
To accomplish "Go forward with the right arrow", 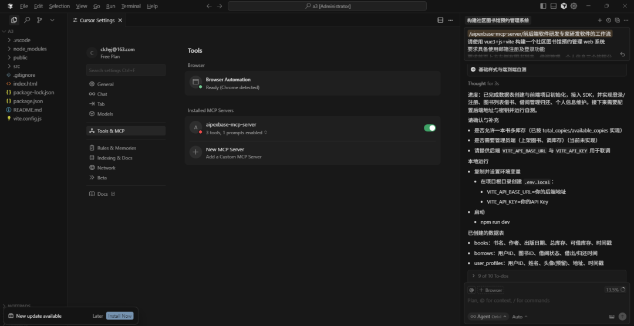I will (x=219, y=6).
